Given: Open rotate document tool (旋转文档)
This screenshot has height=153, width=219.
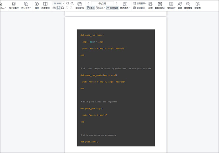Looking at the screenshot, I should (x=80, y=5).
